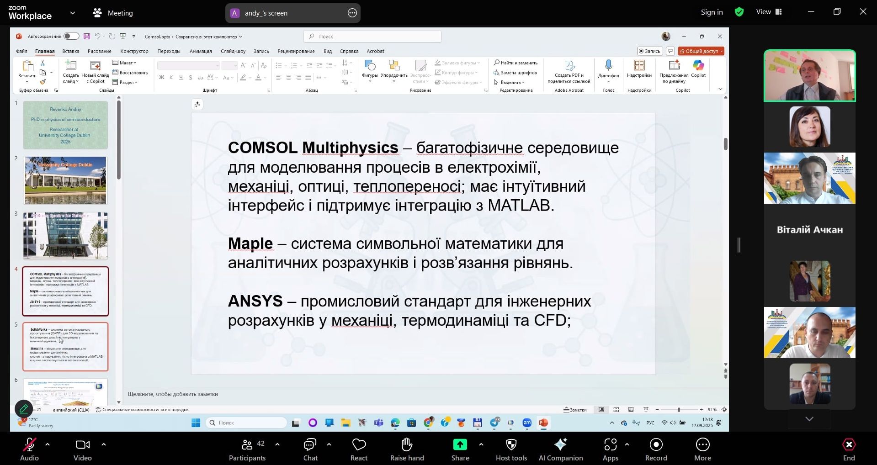
Task: Open Раздел section dropdown
Action: tap(125, 82)
